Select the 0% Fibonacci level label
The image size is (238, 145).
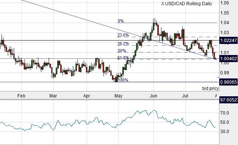(120, 21)
